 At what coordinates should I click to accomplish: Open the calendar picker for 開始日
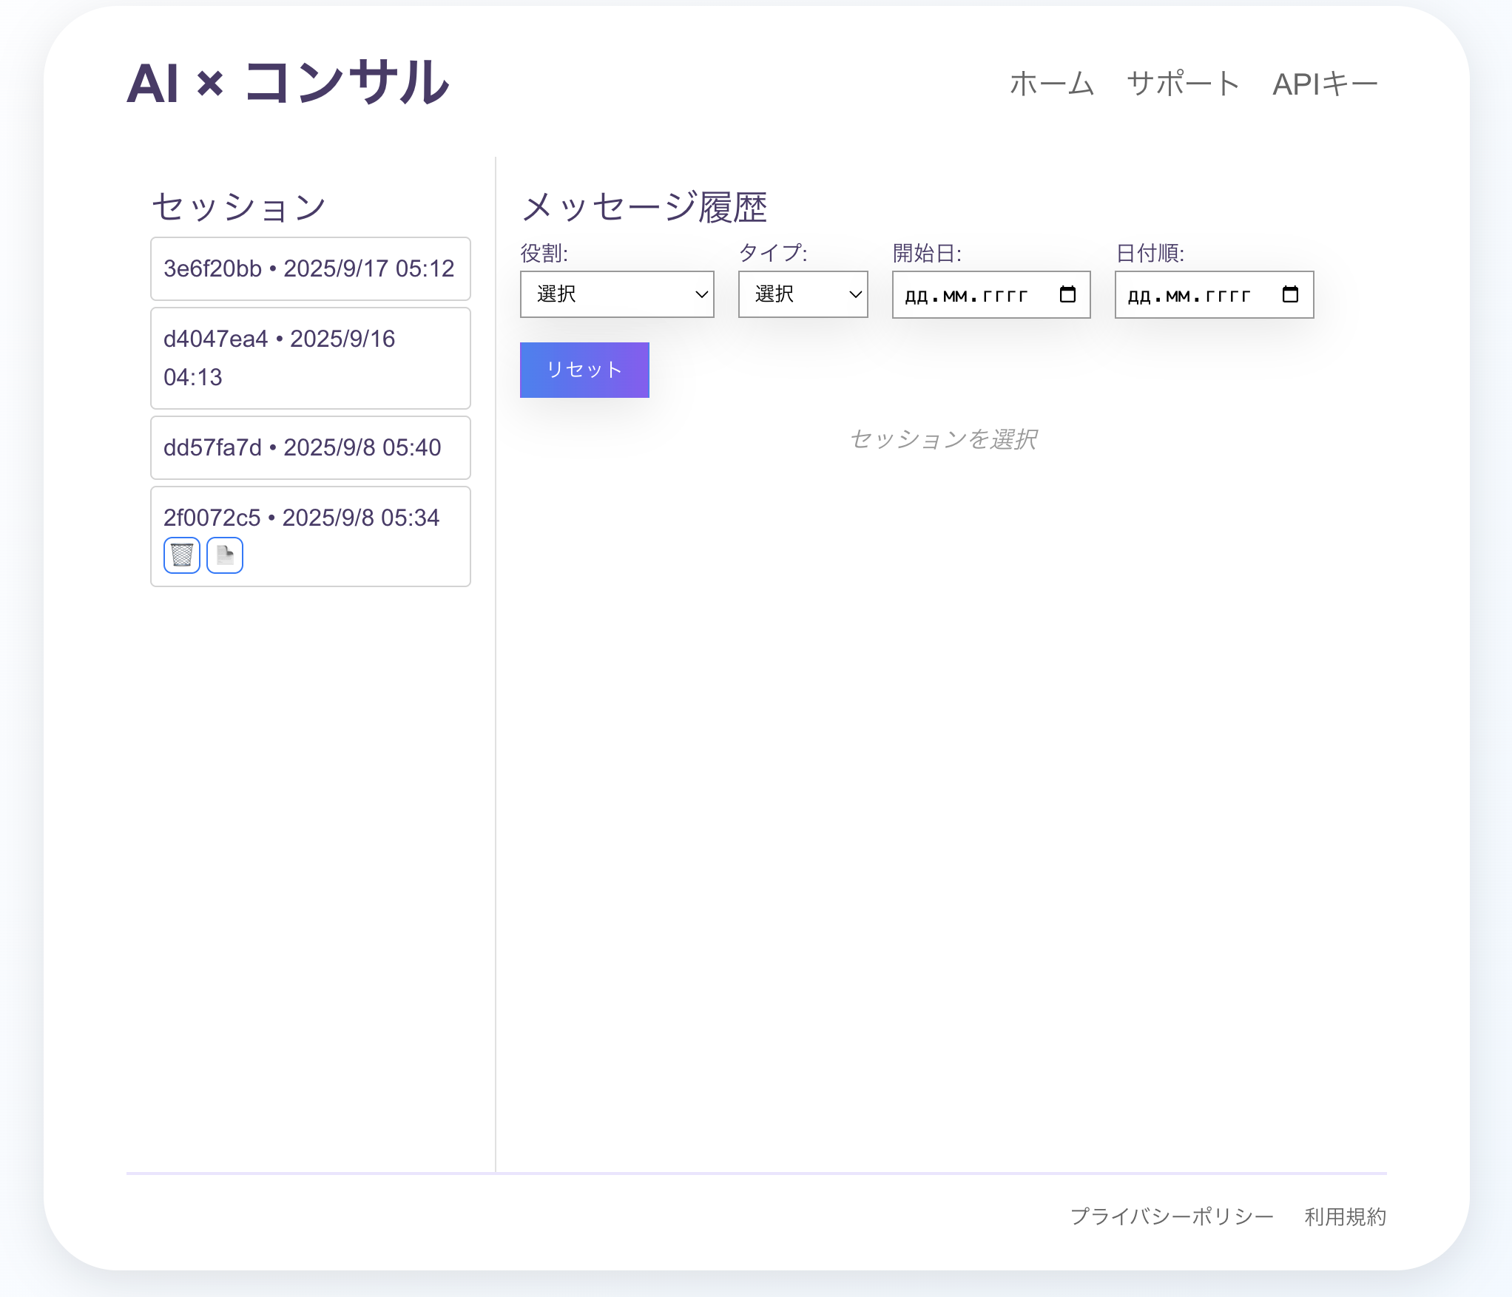[1067, 294]
